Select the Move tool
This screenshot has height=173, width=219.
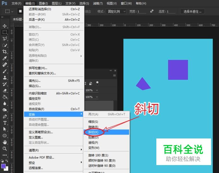coord(5,26)
